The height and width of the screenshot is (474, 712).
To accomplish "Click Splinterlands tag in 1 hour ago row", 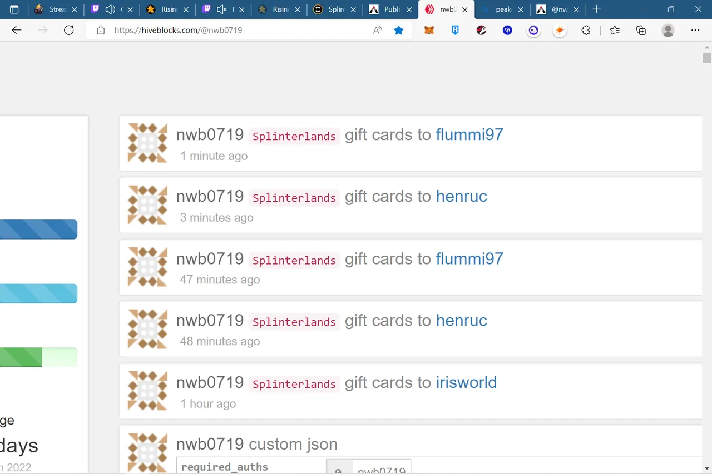I will pos(294,384).
